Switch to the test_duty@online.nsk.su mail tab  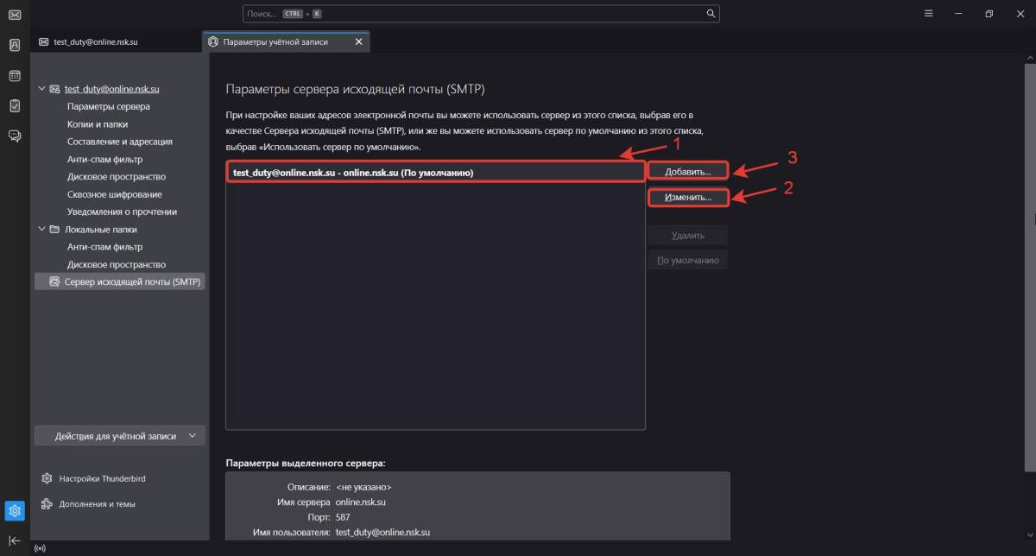(x=95, y=41)
